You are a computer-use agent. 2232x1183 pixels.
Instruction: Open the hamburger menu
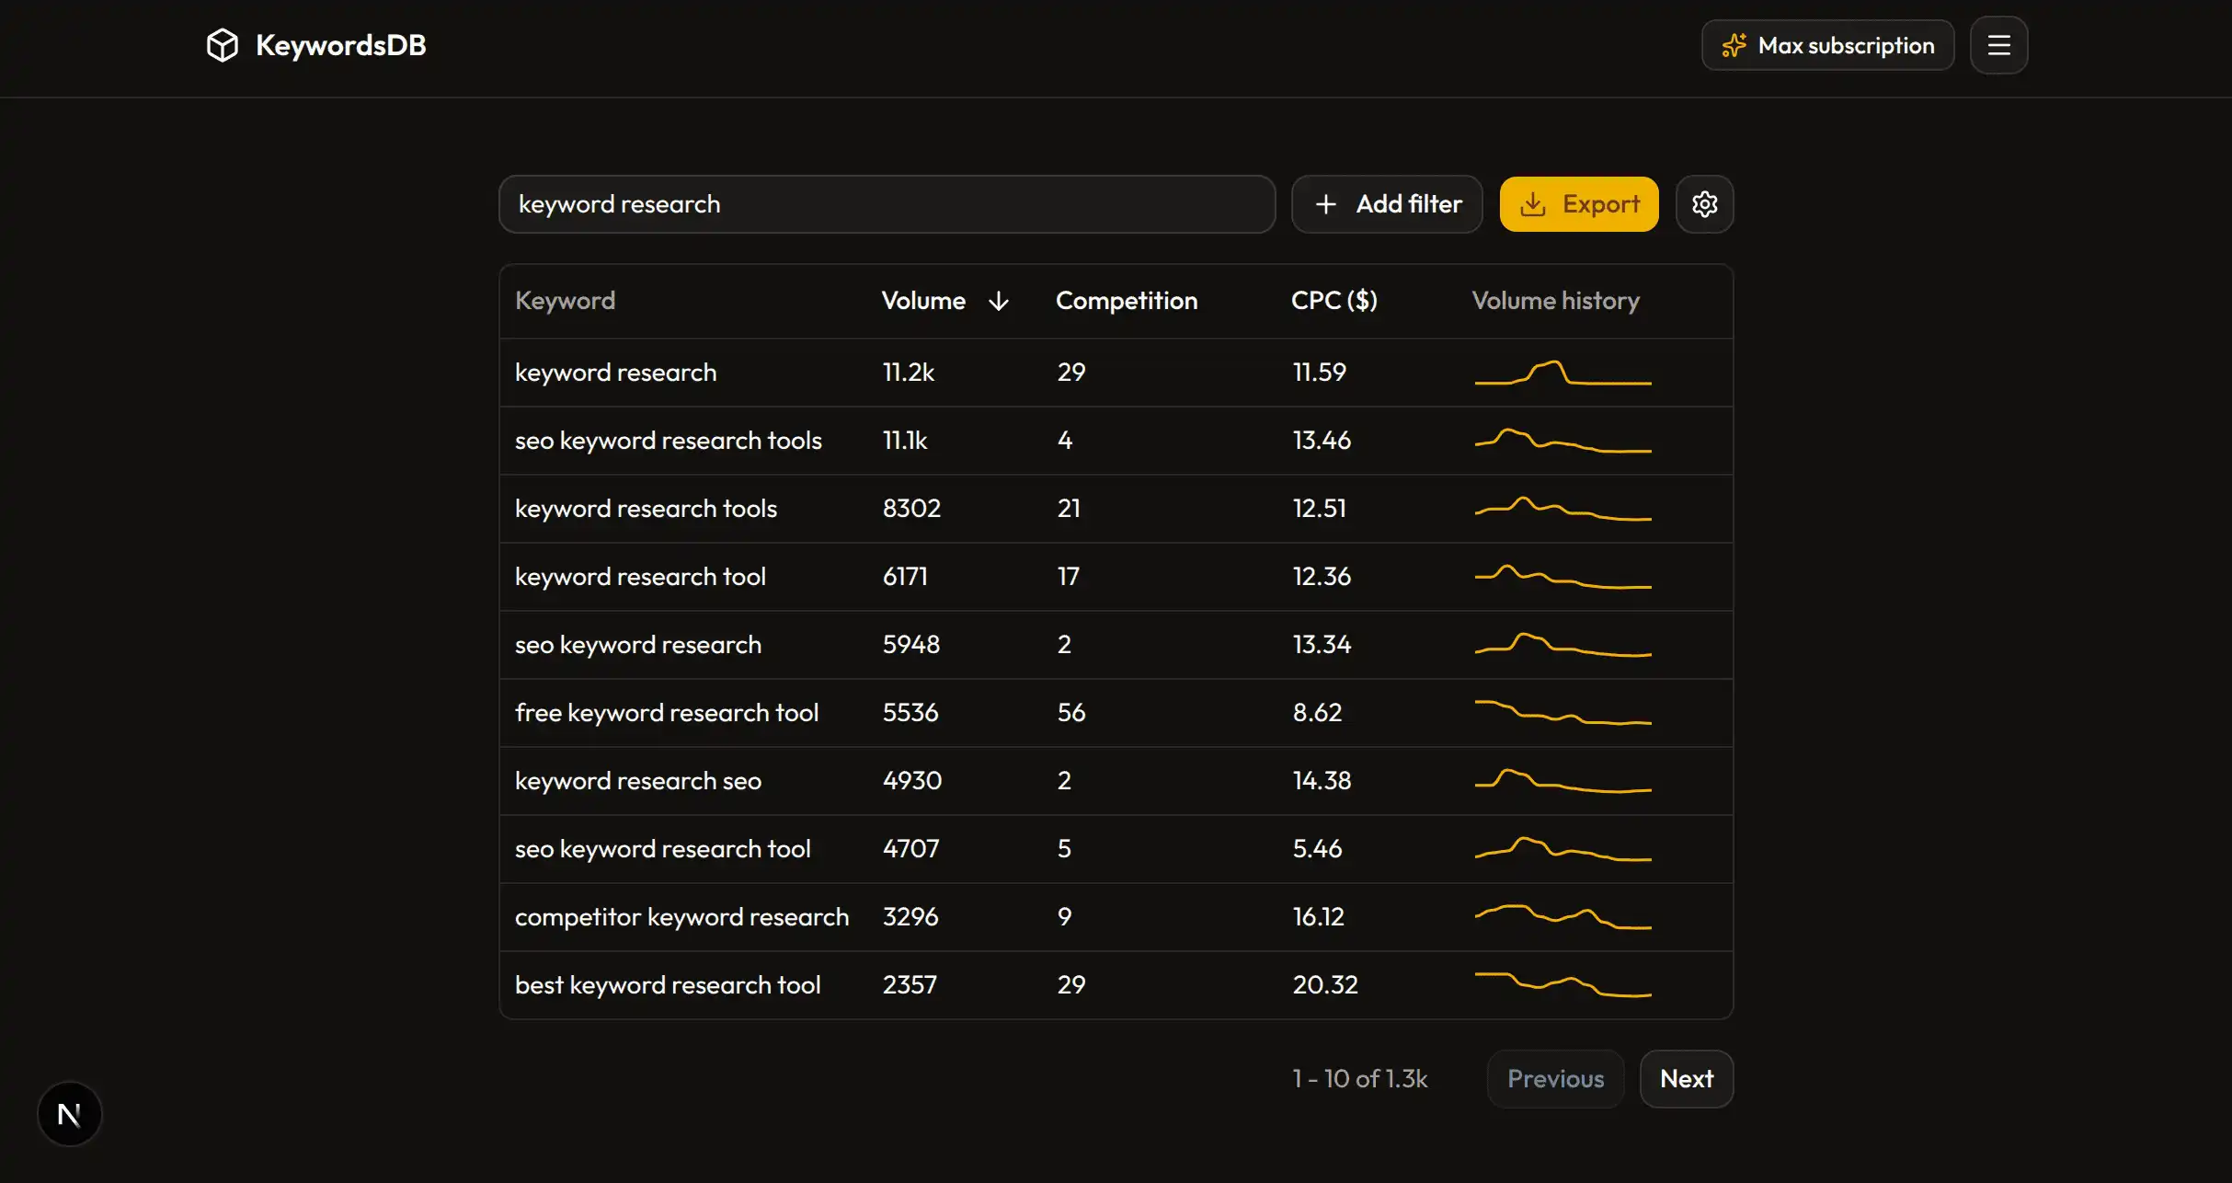point(1997,44)
